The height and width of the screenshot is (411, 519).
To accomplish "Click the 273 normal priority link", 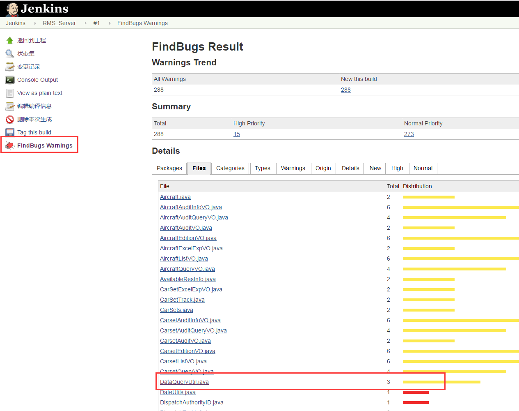I will [409, 134].
